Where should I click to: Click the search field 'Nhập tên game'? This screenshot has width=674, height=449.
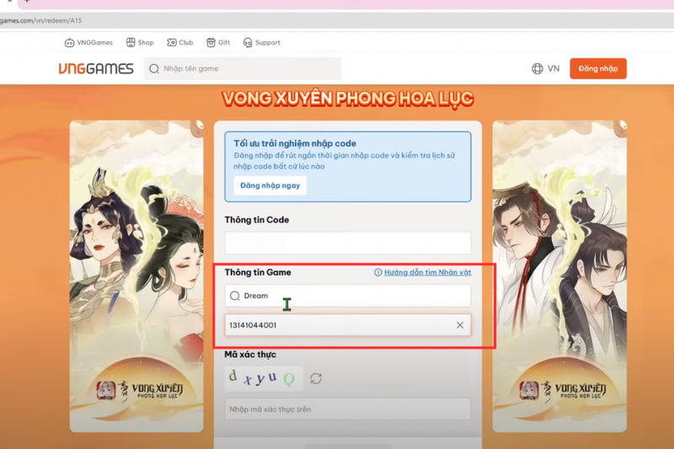pyautogui.click(x=243, y=69)
